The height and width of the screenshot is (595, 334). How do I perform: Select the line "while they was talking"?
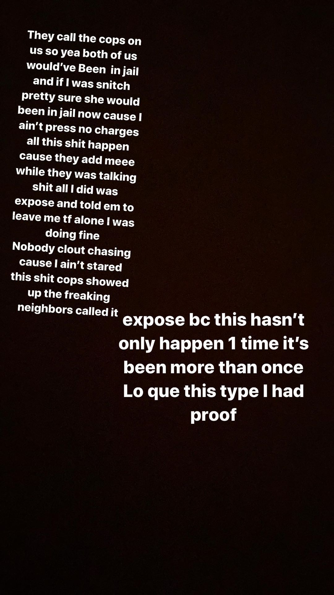[x=76, y=174]
